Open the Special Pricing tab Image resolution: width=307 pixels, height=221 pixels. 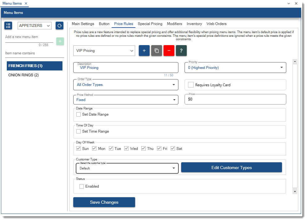(x=150, y=24)
